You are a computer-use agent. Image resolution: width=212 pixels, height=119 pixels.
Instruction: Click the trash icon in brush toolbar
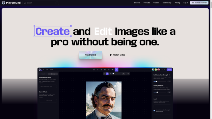click(x=128, y=74)
